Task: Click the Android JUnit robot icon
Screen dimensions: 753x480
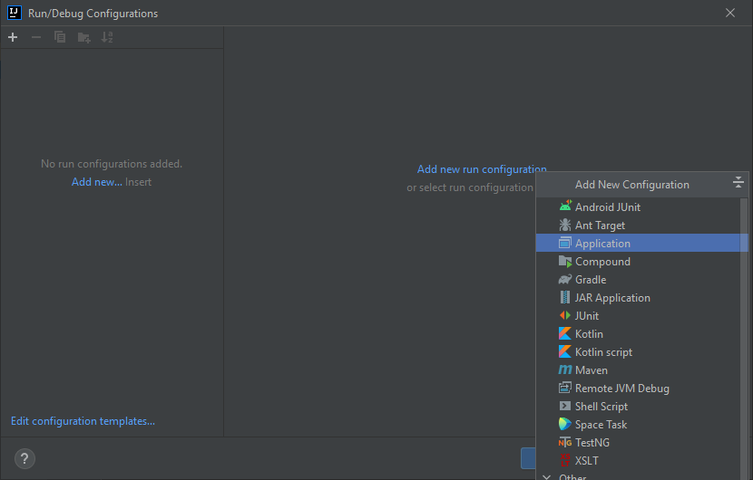Action: click(565, 206)
